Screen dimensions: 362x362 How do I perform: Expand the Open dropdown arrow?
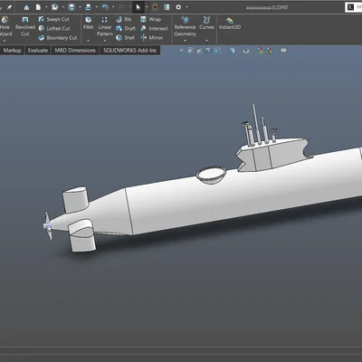click(x=62, y=7)
